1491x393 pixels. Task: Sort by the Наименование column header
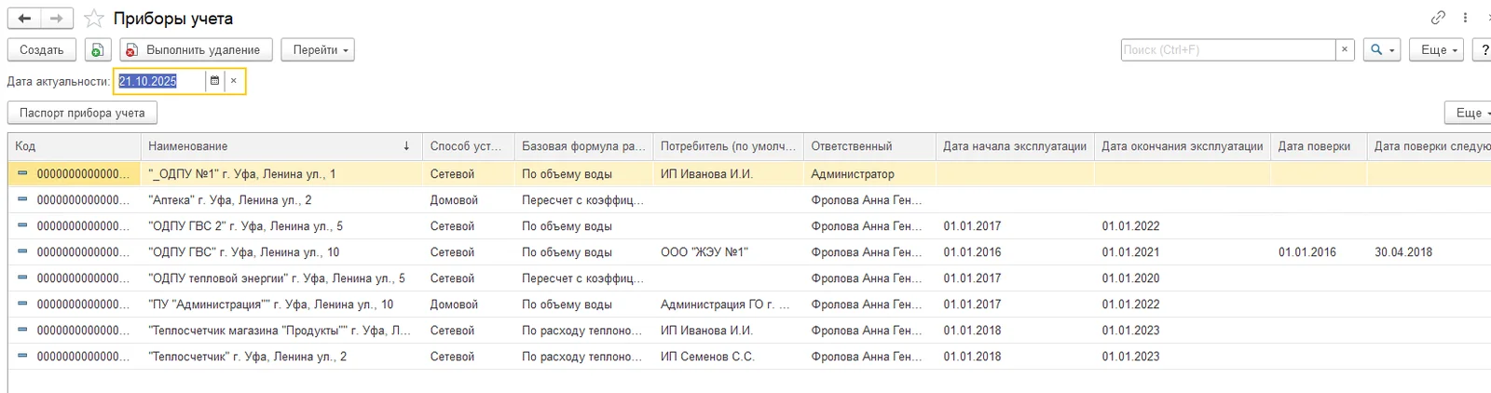280,146
